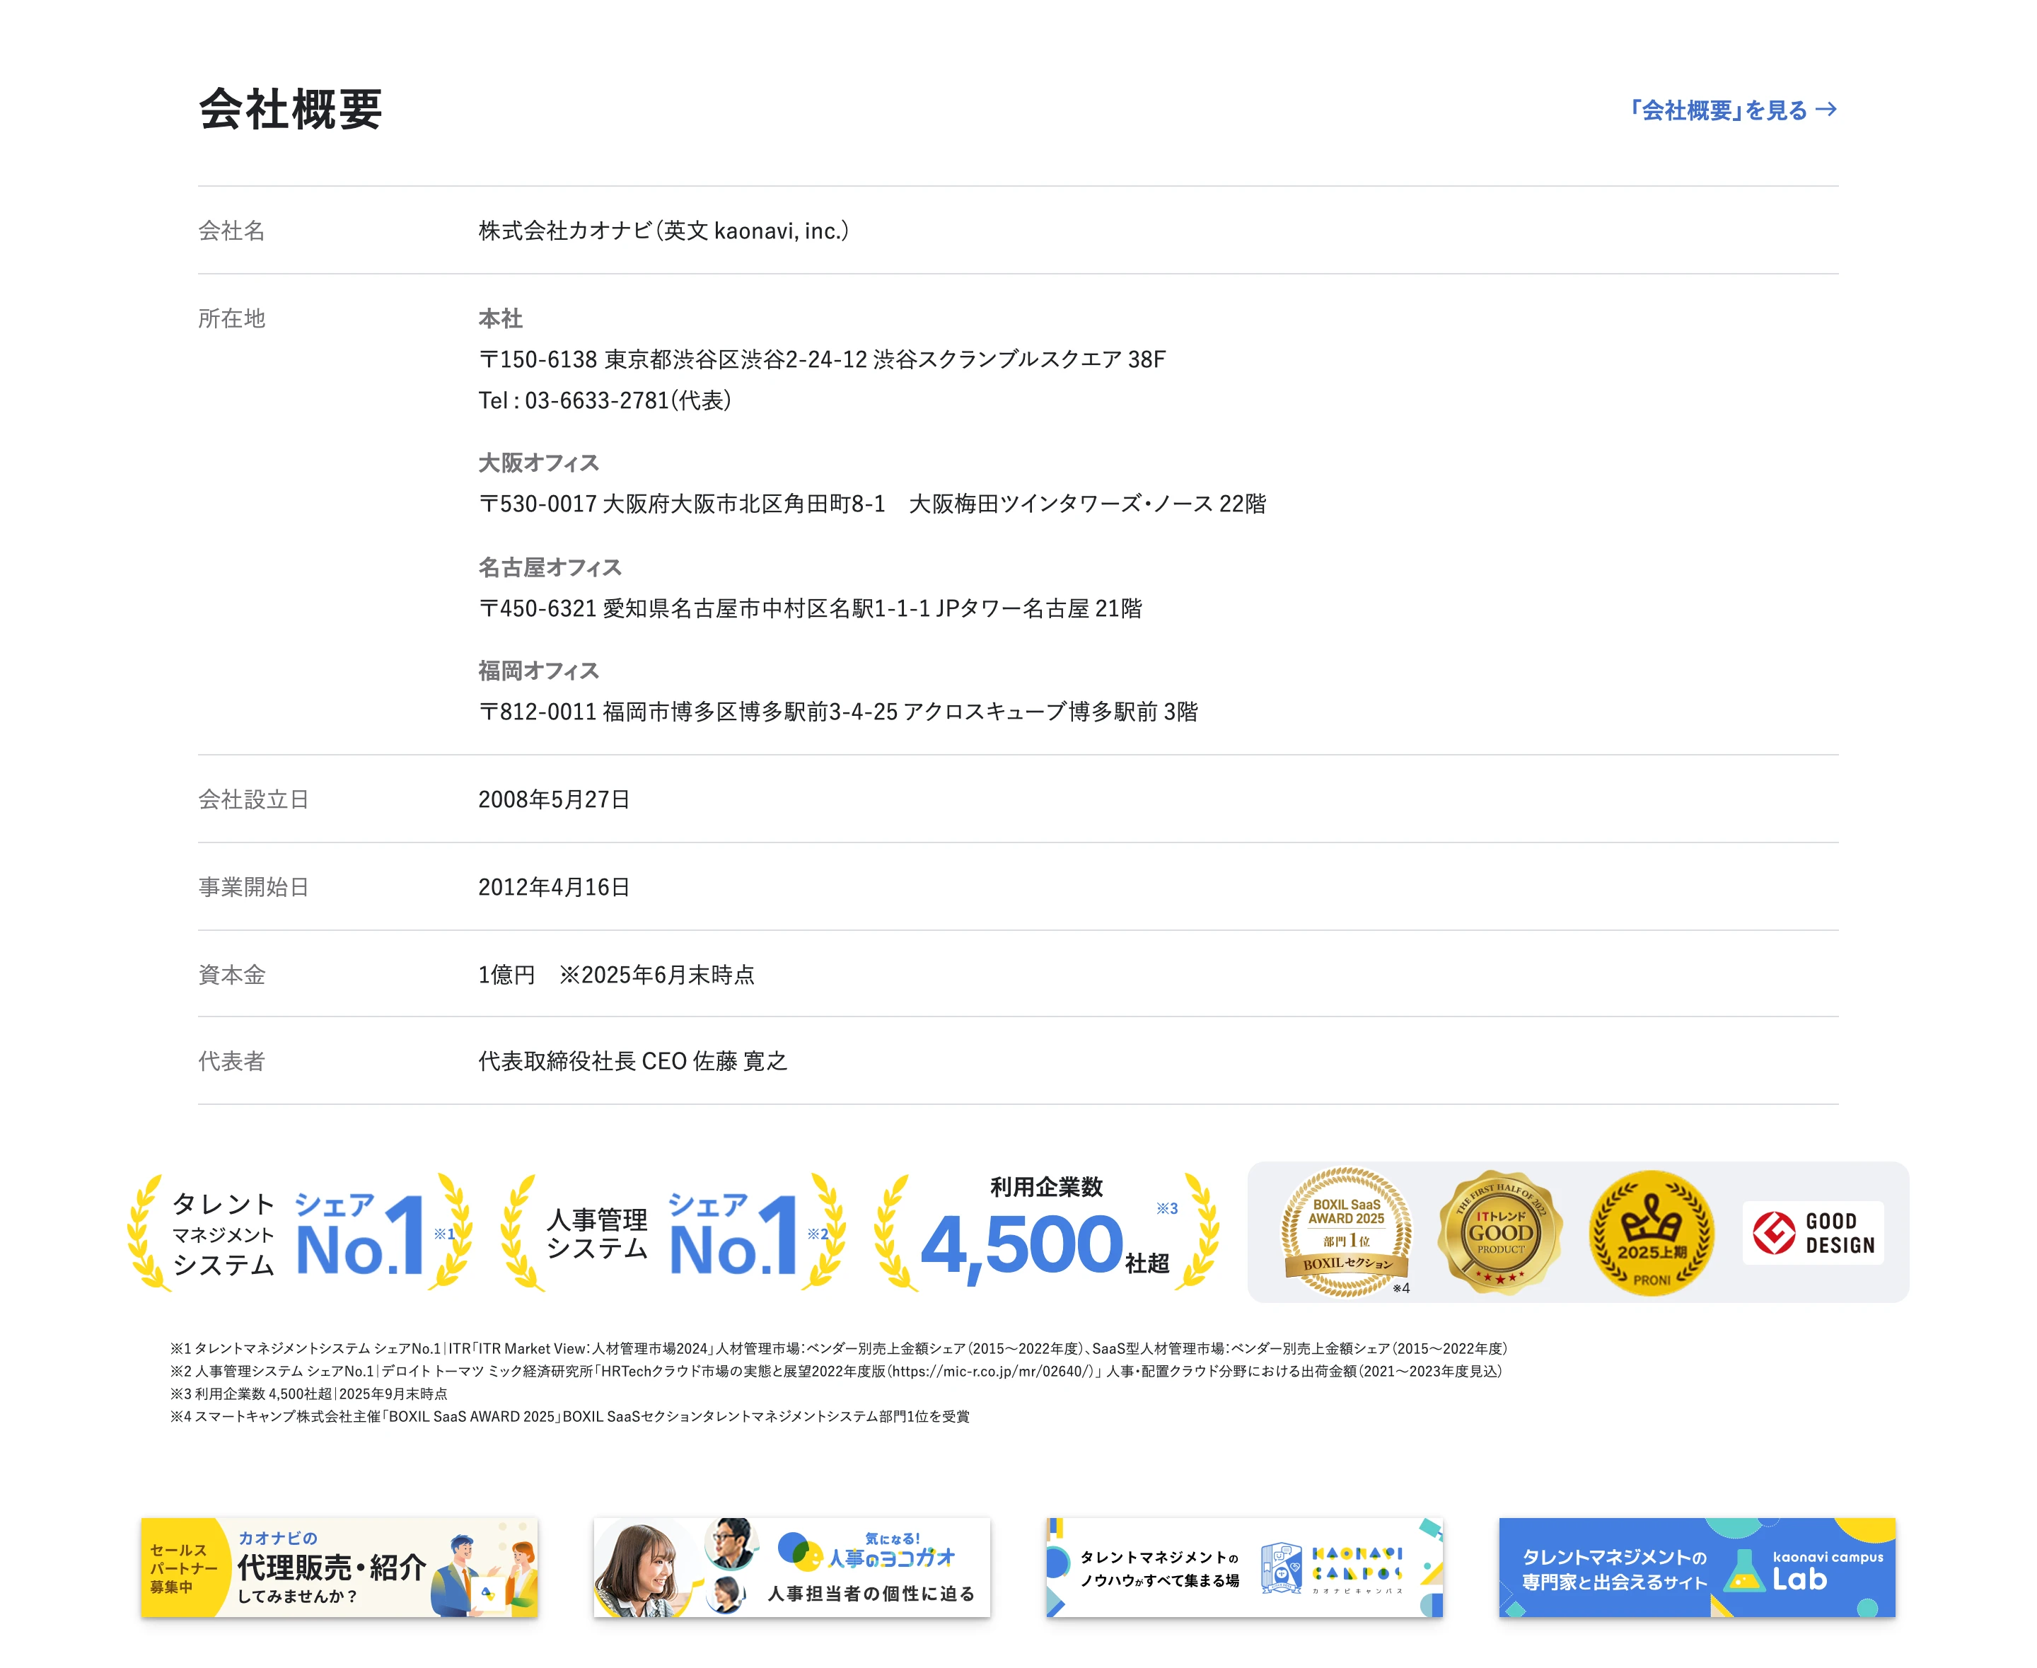Image resolution: width=2037 pixels, height=1668 pixels.
Task: Click the arrow icon beside 会社概要を見る
Action: coord(1826,110)
